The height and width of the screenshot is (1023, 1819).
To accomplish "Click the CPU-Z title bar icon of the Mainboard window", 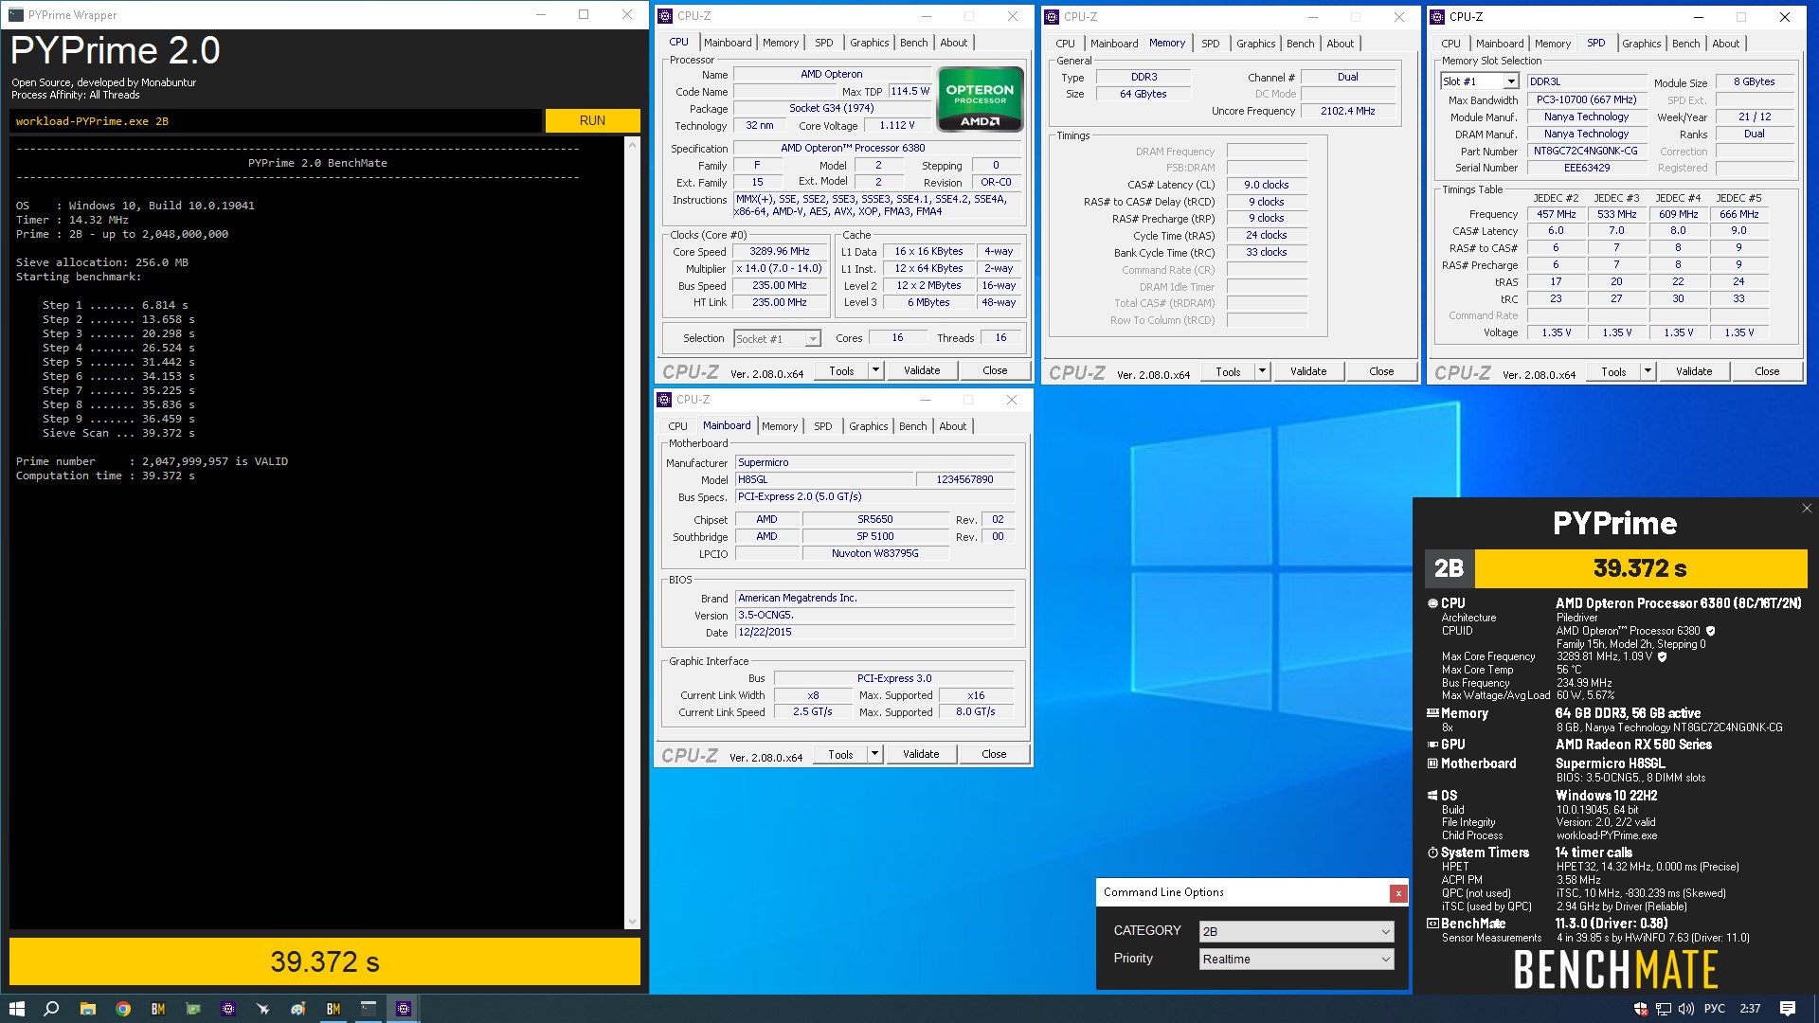I will [665, 400].
